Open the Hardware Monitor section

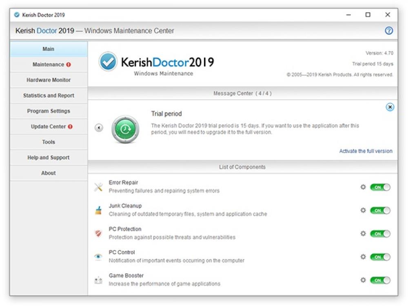coord(48,80)
